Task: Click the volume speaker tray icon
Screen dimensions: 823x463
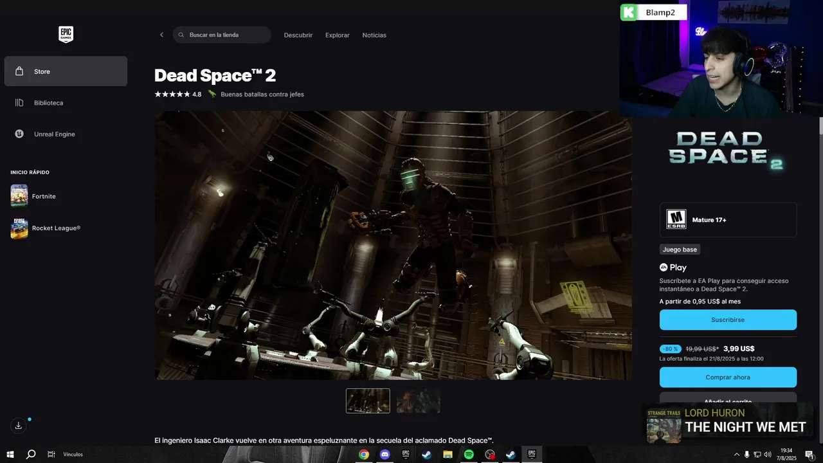Action: [767, 455]
